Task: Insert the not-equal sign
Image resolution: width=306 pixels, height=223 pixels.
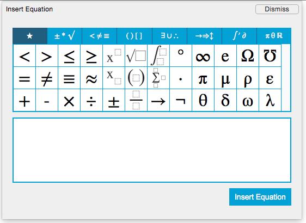Action: [x=47, y=78]
